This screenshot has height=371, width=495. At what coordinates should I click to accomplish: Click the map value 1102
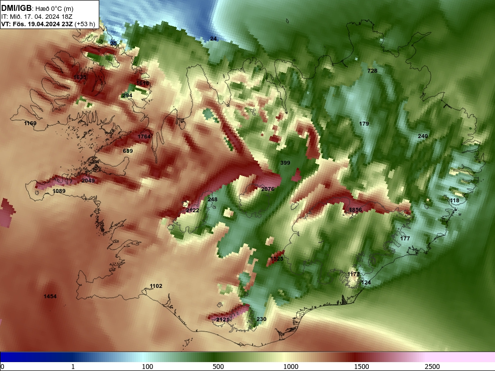coord(156,286)
